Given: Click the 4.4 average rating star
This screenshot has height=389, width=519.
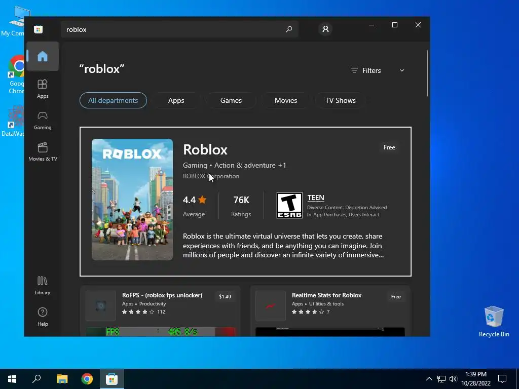Looking at the screenshot, I should click(203, 200).
